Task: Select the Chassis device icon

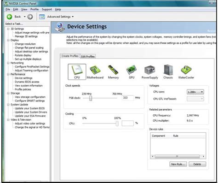Action: pyautogui.click(x=168, y=72)
